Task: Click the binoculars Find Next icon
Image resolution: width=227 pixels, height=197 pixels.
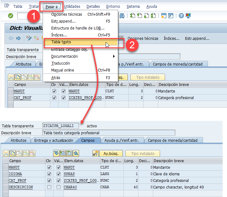Action: [x=122, y=16]
